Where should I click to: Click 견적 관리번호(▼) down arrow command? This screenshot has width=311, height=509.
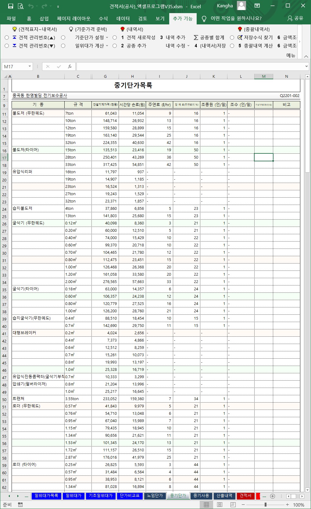34,46
